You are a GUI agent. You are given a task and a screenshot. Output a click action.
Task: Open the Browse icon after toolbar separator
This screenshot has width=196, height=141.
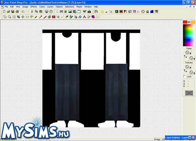pyautogui.click(x=96, y=12)
